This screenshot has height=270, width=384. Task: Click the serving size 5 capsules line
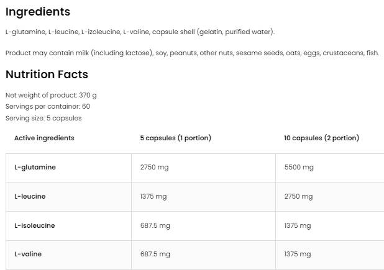coord(43,118)
